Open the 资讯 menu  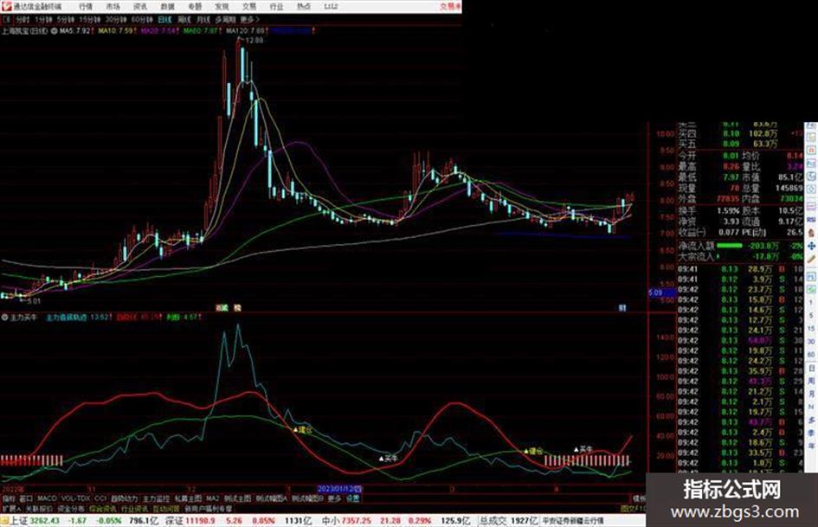point(140,6)
